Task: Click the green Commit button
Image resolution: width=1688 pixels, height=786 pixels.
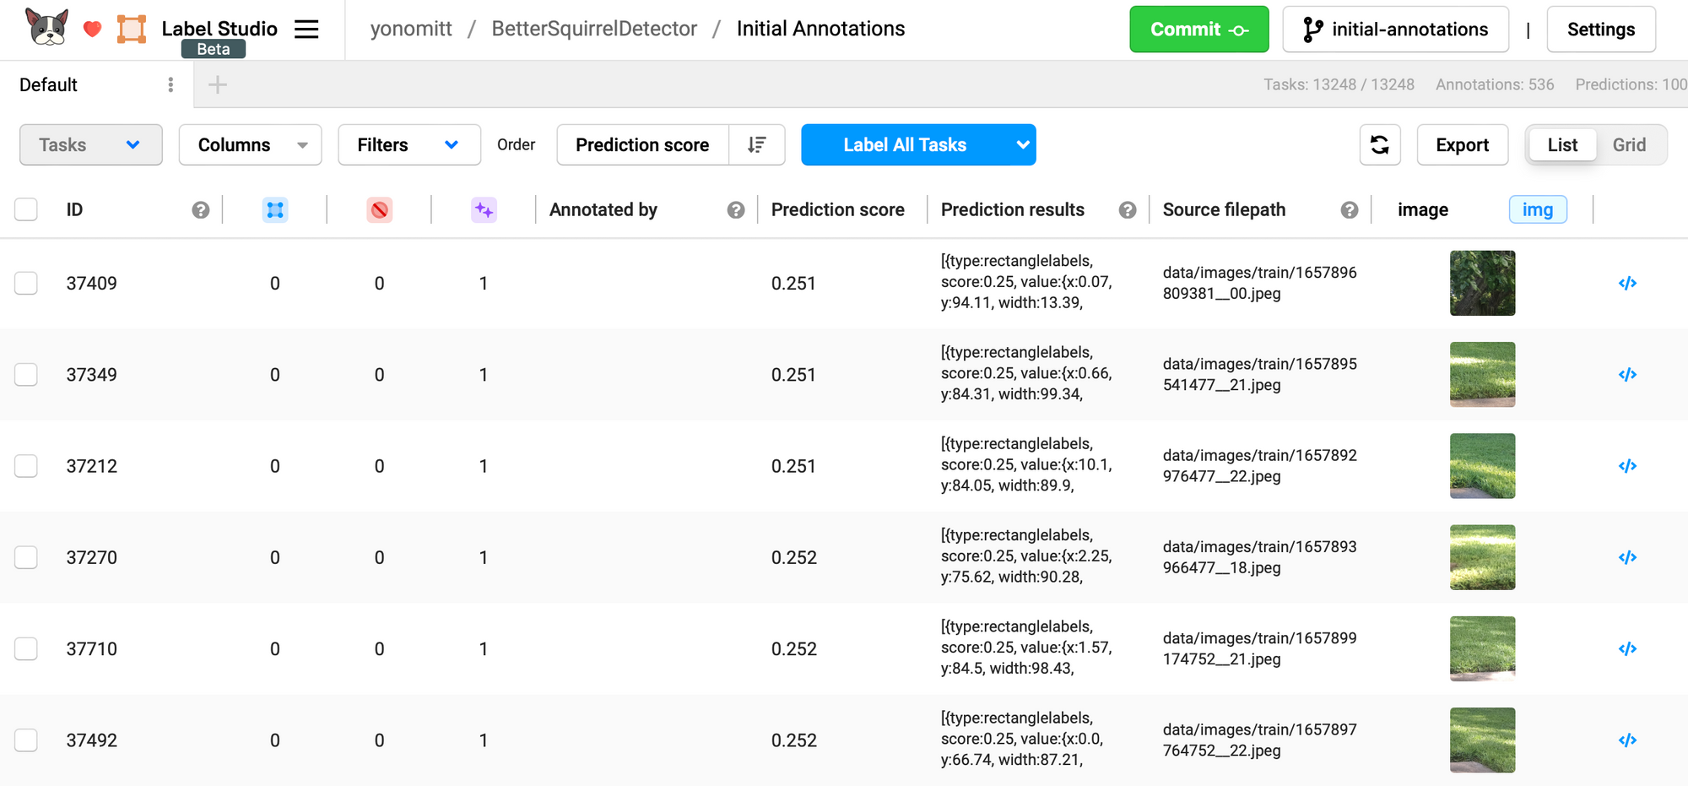Action: (x=1198, y=30)
